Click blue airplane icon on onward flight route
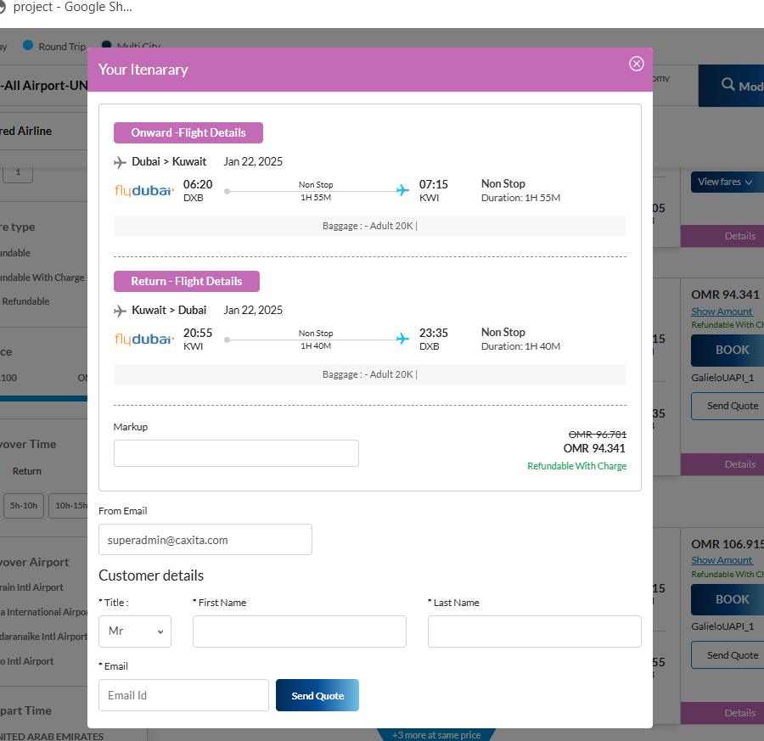Viewport: 764px width, 741px height. click(x=402, y=191)
